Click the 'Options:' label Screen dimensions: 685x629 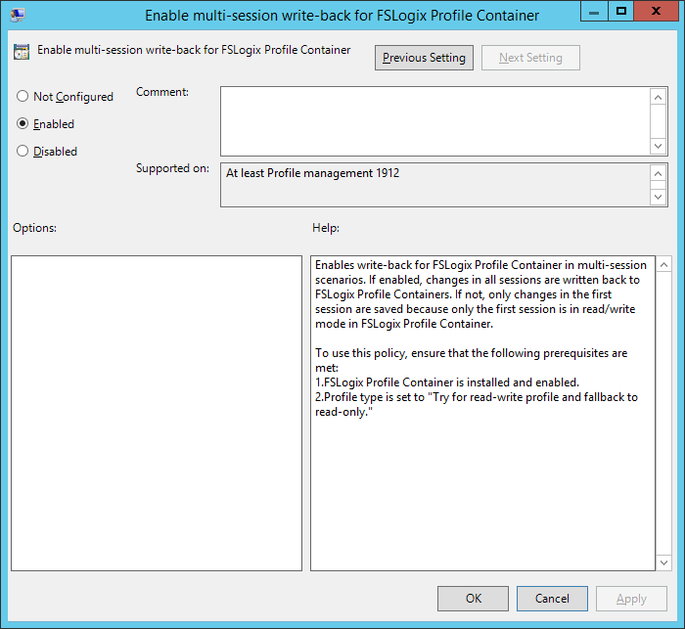click(34, 228)
